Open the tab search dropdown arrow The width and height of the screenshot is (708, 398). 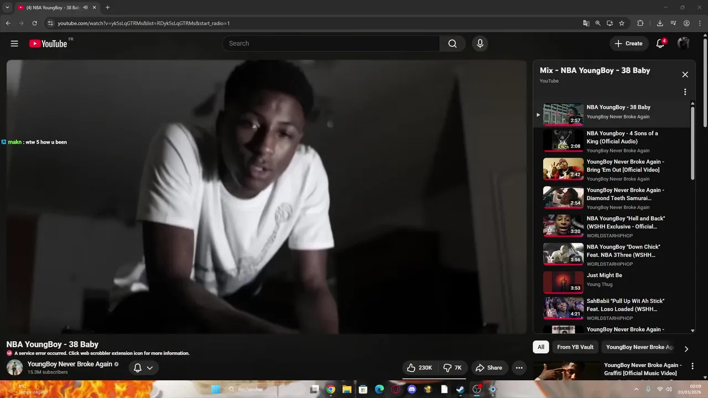[7, 8]
